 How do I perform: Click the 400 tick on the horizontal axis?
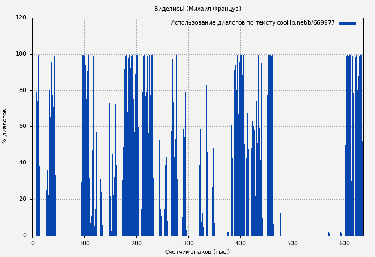click(240, 243)
